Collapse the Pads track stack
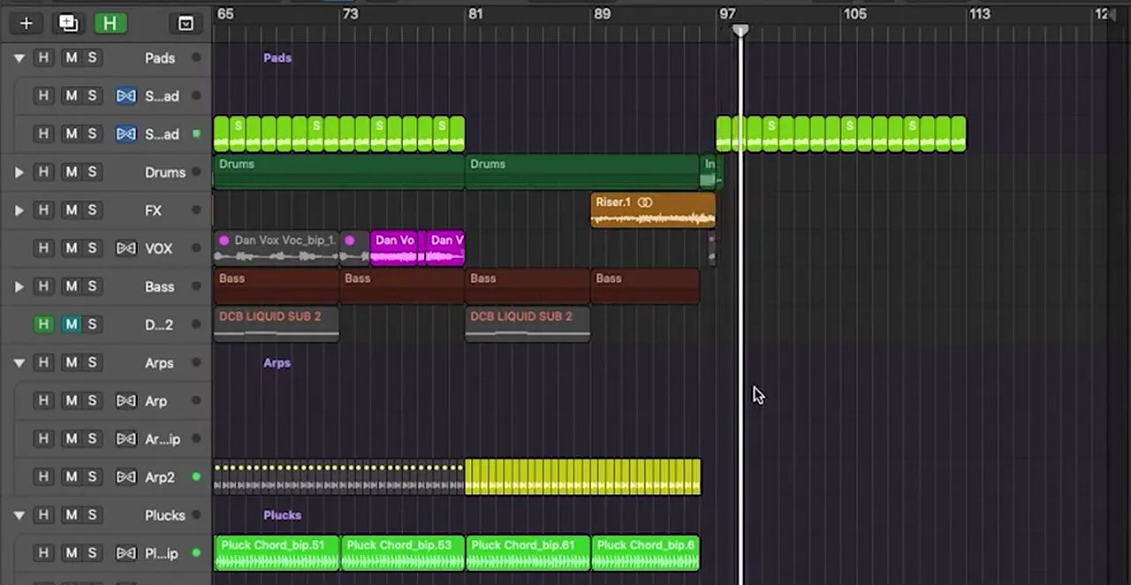The width and height of the screenshot is (1131, 585). 19,58
